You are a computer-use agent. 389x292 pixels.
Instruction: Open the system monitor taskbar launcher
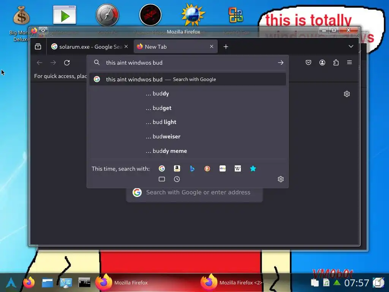tap(66, 283)
